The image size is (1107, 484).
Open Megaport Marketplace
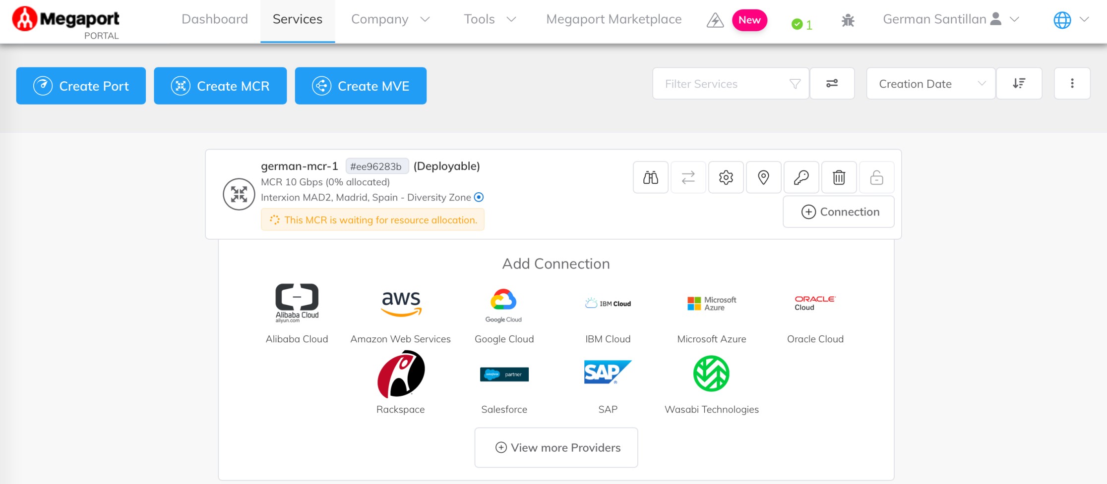pos(614,19)
